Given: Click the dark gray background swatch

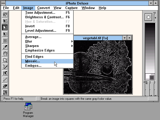Looking at the screenshot, I should coord(152,77).
